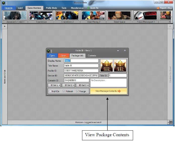Enable the Null IDs checkbox
This screenshot has height=141, width=175.
50,91
